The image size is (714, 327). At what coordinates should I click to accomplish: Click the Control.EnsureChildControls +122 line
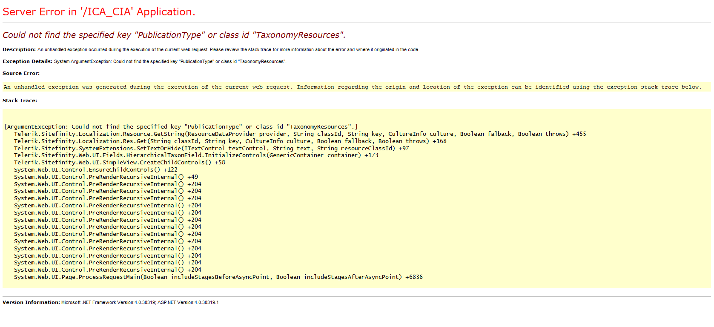95,169
